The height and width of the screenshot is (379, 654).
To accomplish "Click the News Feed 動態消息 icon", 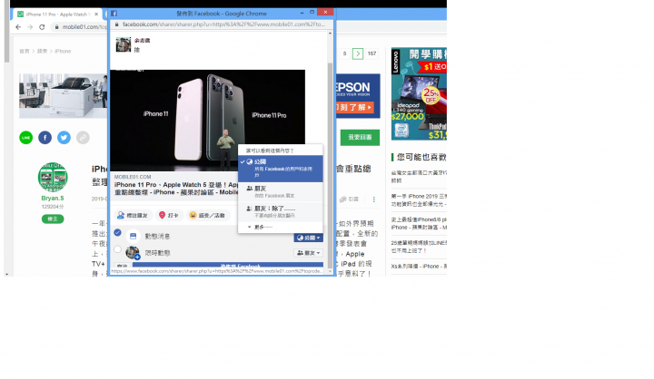I will pyautogui.click(x=133, y=236).
